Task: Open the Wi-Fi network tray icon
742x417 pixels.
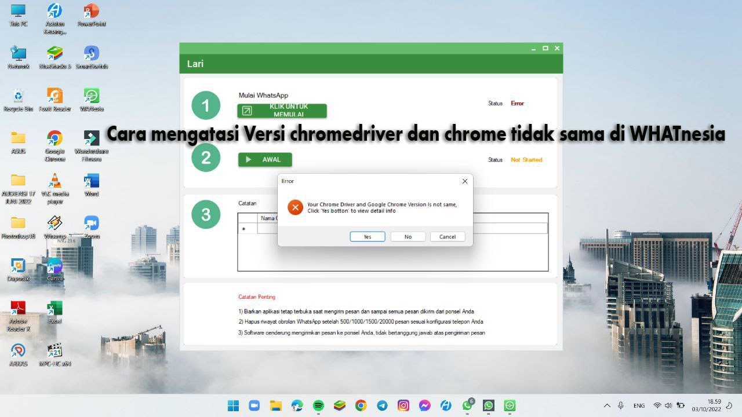Action: click(x=657, y=405)
